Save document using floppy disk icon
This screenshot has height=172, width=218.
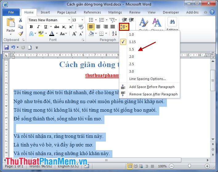tap(6, 47)
